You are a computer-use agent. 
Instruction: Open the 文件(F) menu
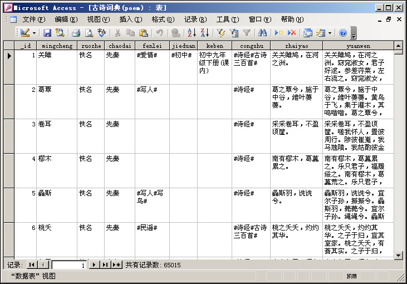point(34,19)
